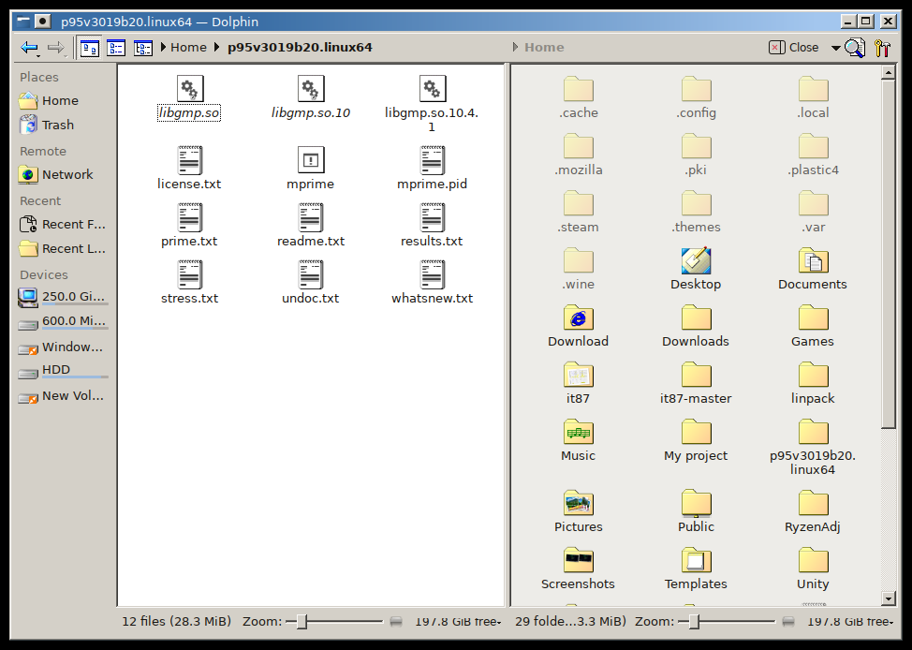Expand the arrow before p95v3019b20.linux64 breadcrumb
This screenshot has width=912, height=650.
(217, 47)
